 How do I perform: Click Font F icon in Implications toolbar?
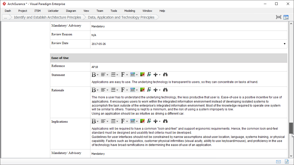(x=123, y=121)
